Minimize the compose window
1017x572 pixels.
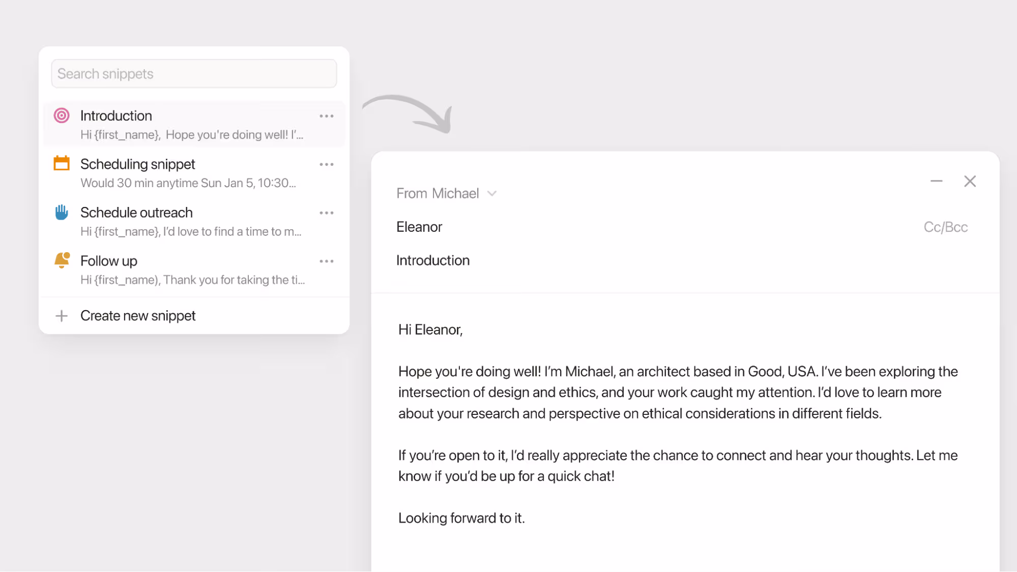point(937,181)
